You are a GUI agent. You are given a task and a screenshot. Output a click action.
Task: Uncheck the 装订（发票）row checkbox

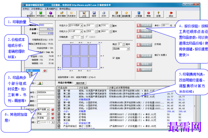[59, 126]
